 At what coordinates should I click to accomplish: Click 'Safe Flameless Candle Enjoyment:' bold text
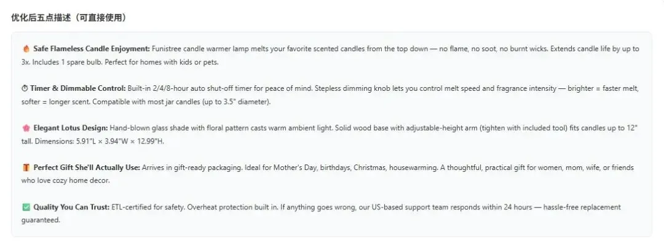pos(92,48)
